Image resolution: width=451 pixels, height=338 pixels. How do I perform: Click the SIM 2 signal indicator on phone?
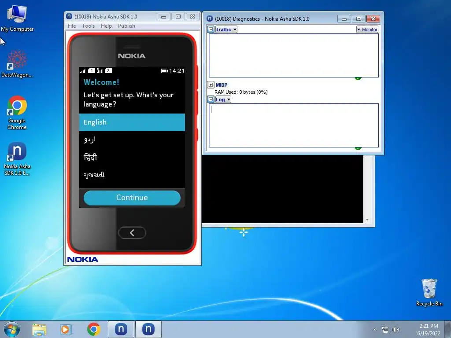tap(104, 71)
